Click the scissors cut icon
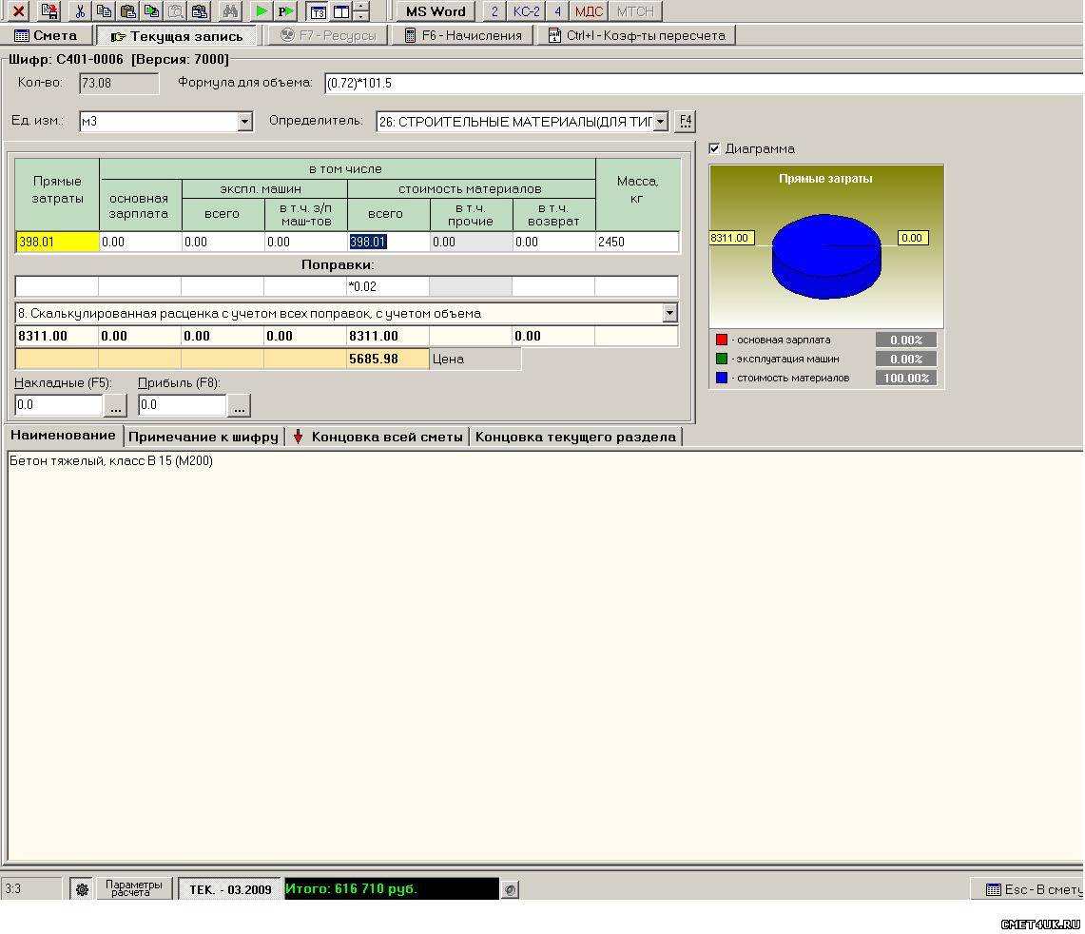 click(x=80, y=11)
